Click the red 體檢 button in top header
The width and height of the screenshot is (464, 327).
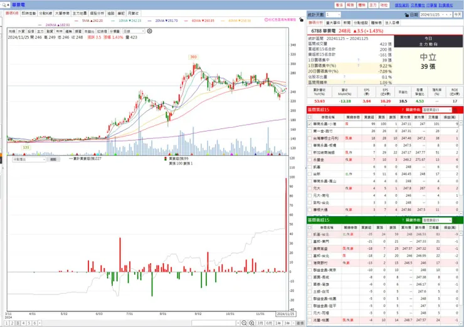[362, 5]
